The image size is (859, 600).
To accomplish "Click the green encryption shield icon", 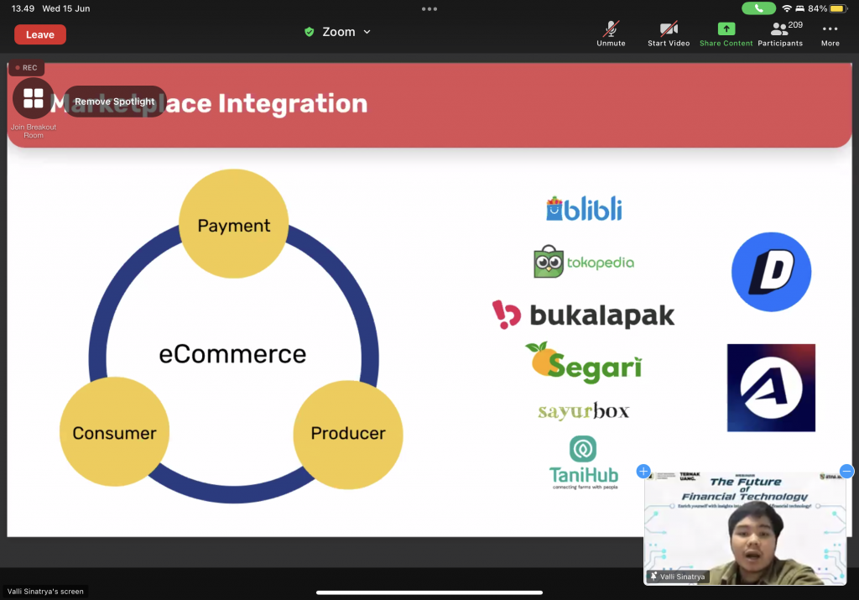I will click(310, 32).
